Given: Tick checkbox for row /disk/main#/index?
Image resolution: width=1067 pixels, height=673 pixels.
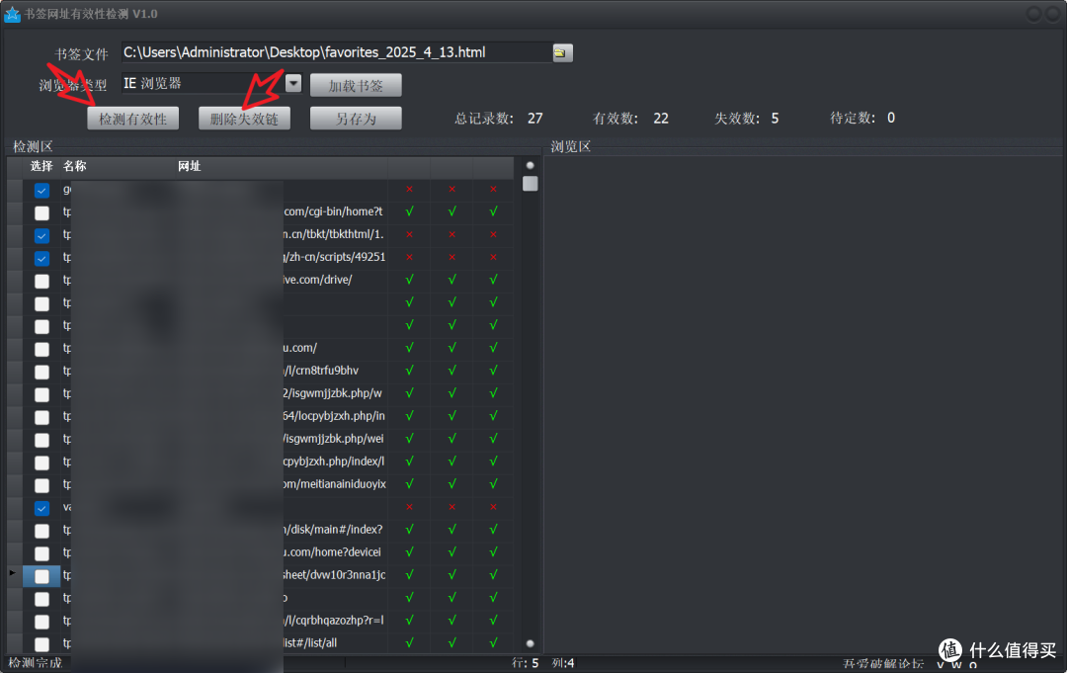Looking at the screenshot, I should tap(41, 531).
